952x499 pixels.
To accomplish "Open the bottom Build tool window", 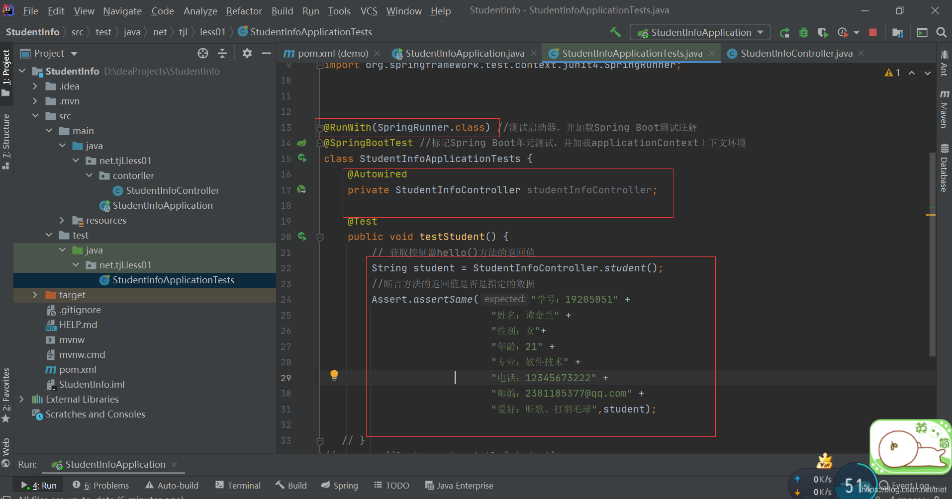I will [291, 485].
